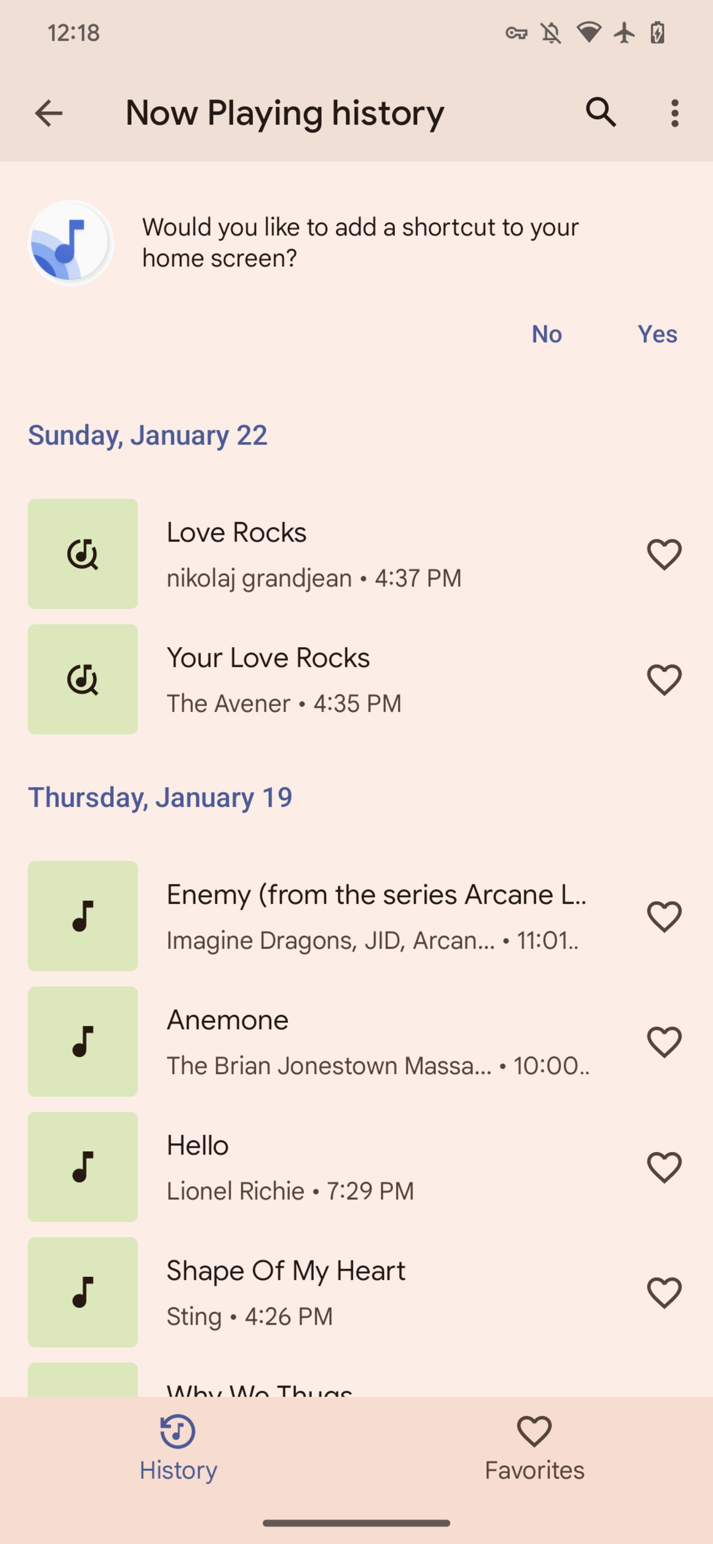This screenshot has width=713, height=1544.
Task: Favorite Your Love Rocks by The Avener
Action: pyautogui.click(x=664, y=680)
